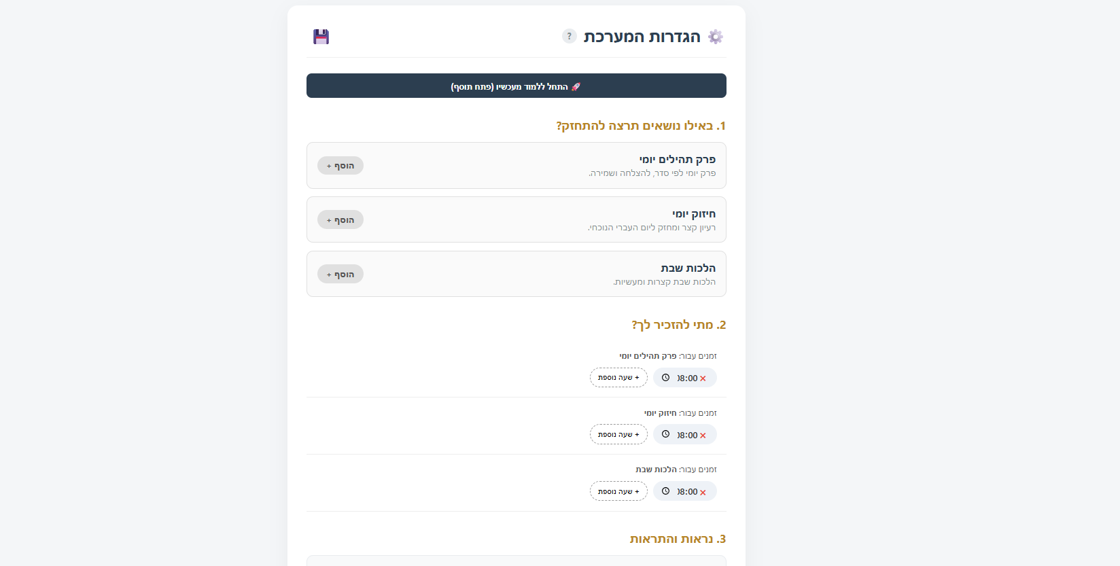The image size is (1120, 566).
Task: Click שעה נוספת under חיזוק יומי
Action: pyautogui.click(x=618, y=434)
